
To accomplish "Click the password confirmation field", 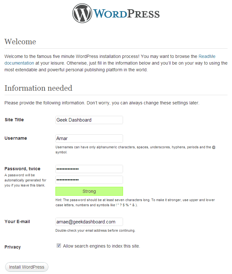I will pyautogui.click(x=89, y=180).
